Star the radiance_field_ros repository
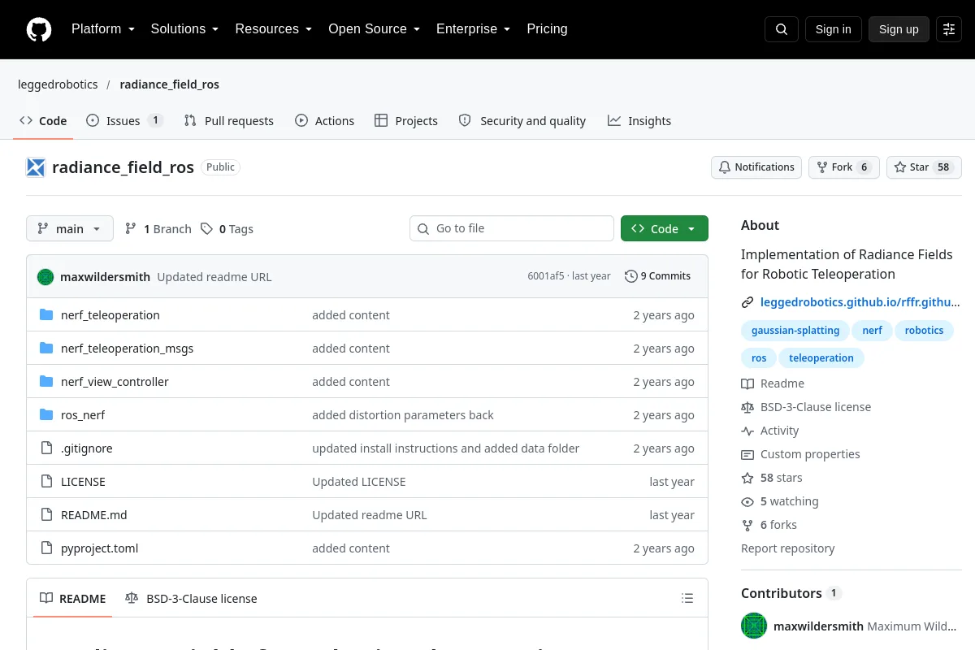975x650 pixels. point(924,167)
